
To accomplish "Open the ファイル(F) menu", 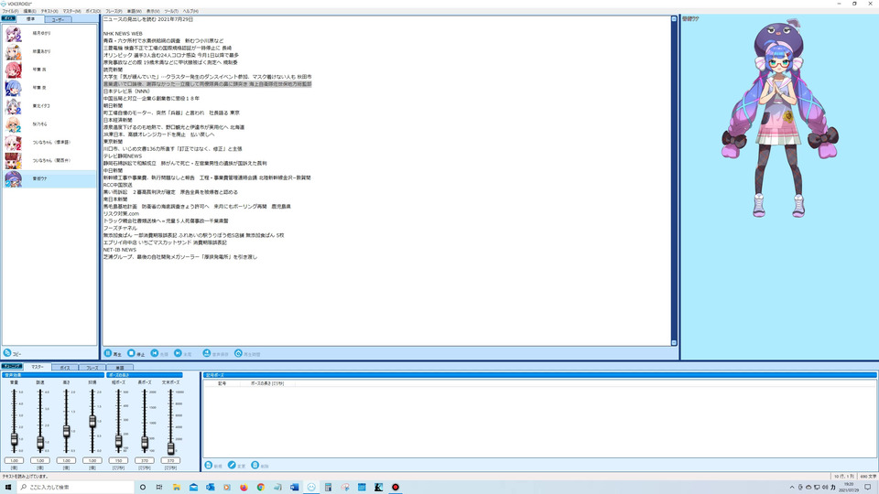I will pos(10,11).
